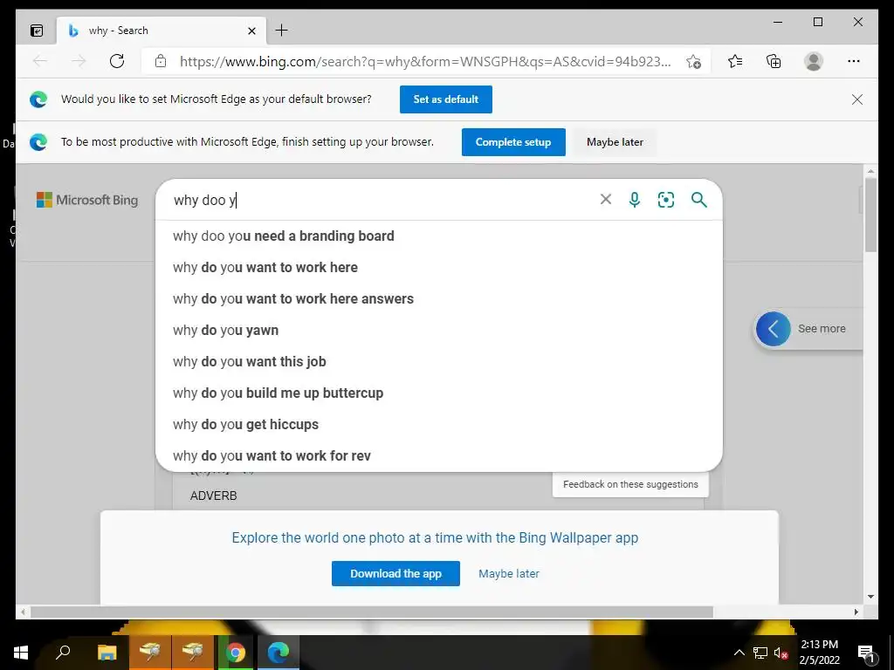The image size is (894, 670).
Task: Click the browser forward arrow
Action: pyautogui.click(x=79, y=61)
